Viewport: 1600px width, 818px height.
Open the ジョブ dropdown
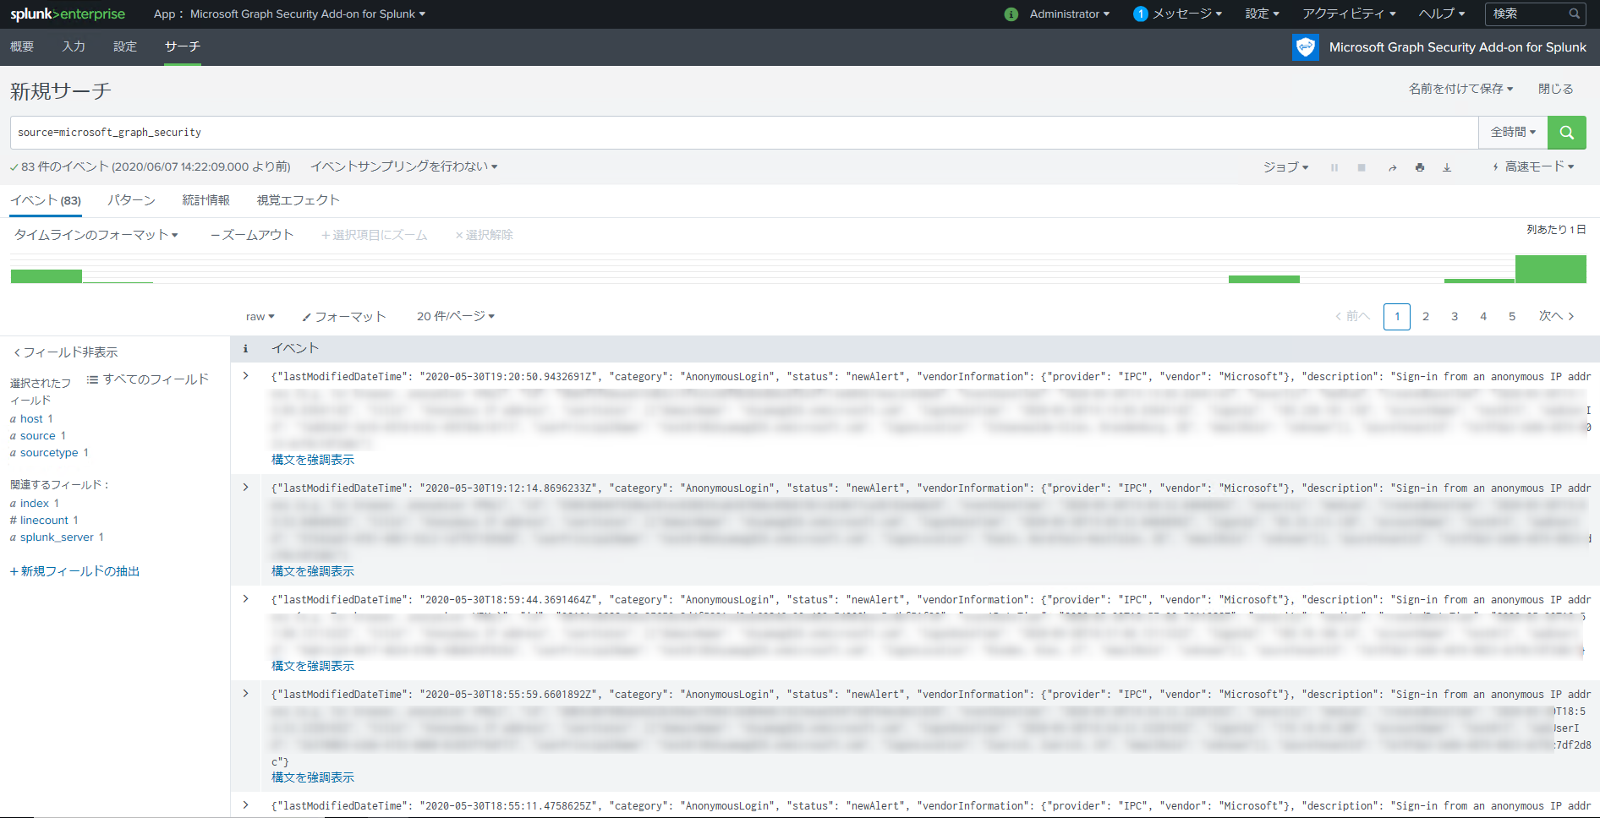pyautogui.click(x=1285, y=167)
